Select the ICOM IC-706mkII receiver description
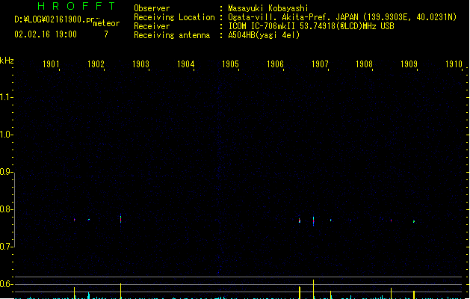This screenshot has height=299, width=470. [311, 26]
